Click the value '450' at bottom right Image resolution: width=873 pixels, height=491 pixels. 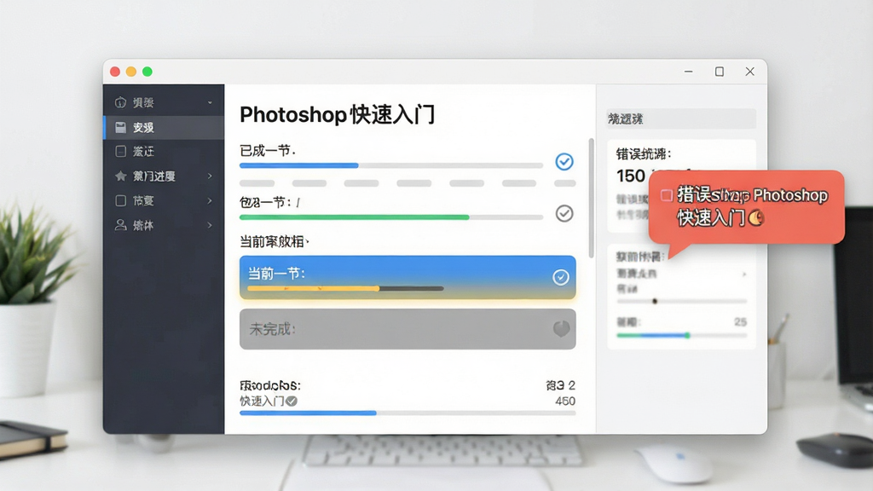[x=565, y=401]
